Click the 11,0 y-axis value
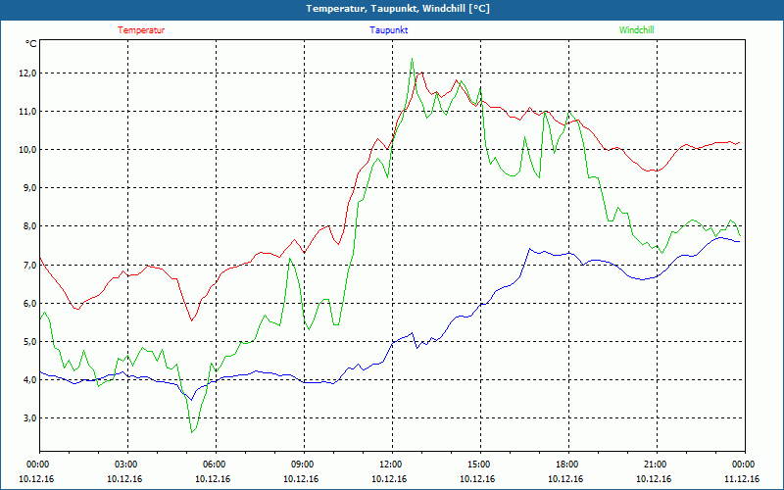Viewport: 784px width, 490px height. pos(28,112)
